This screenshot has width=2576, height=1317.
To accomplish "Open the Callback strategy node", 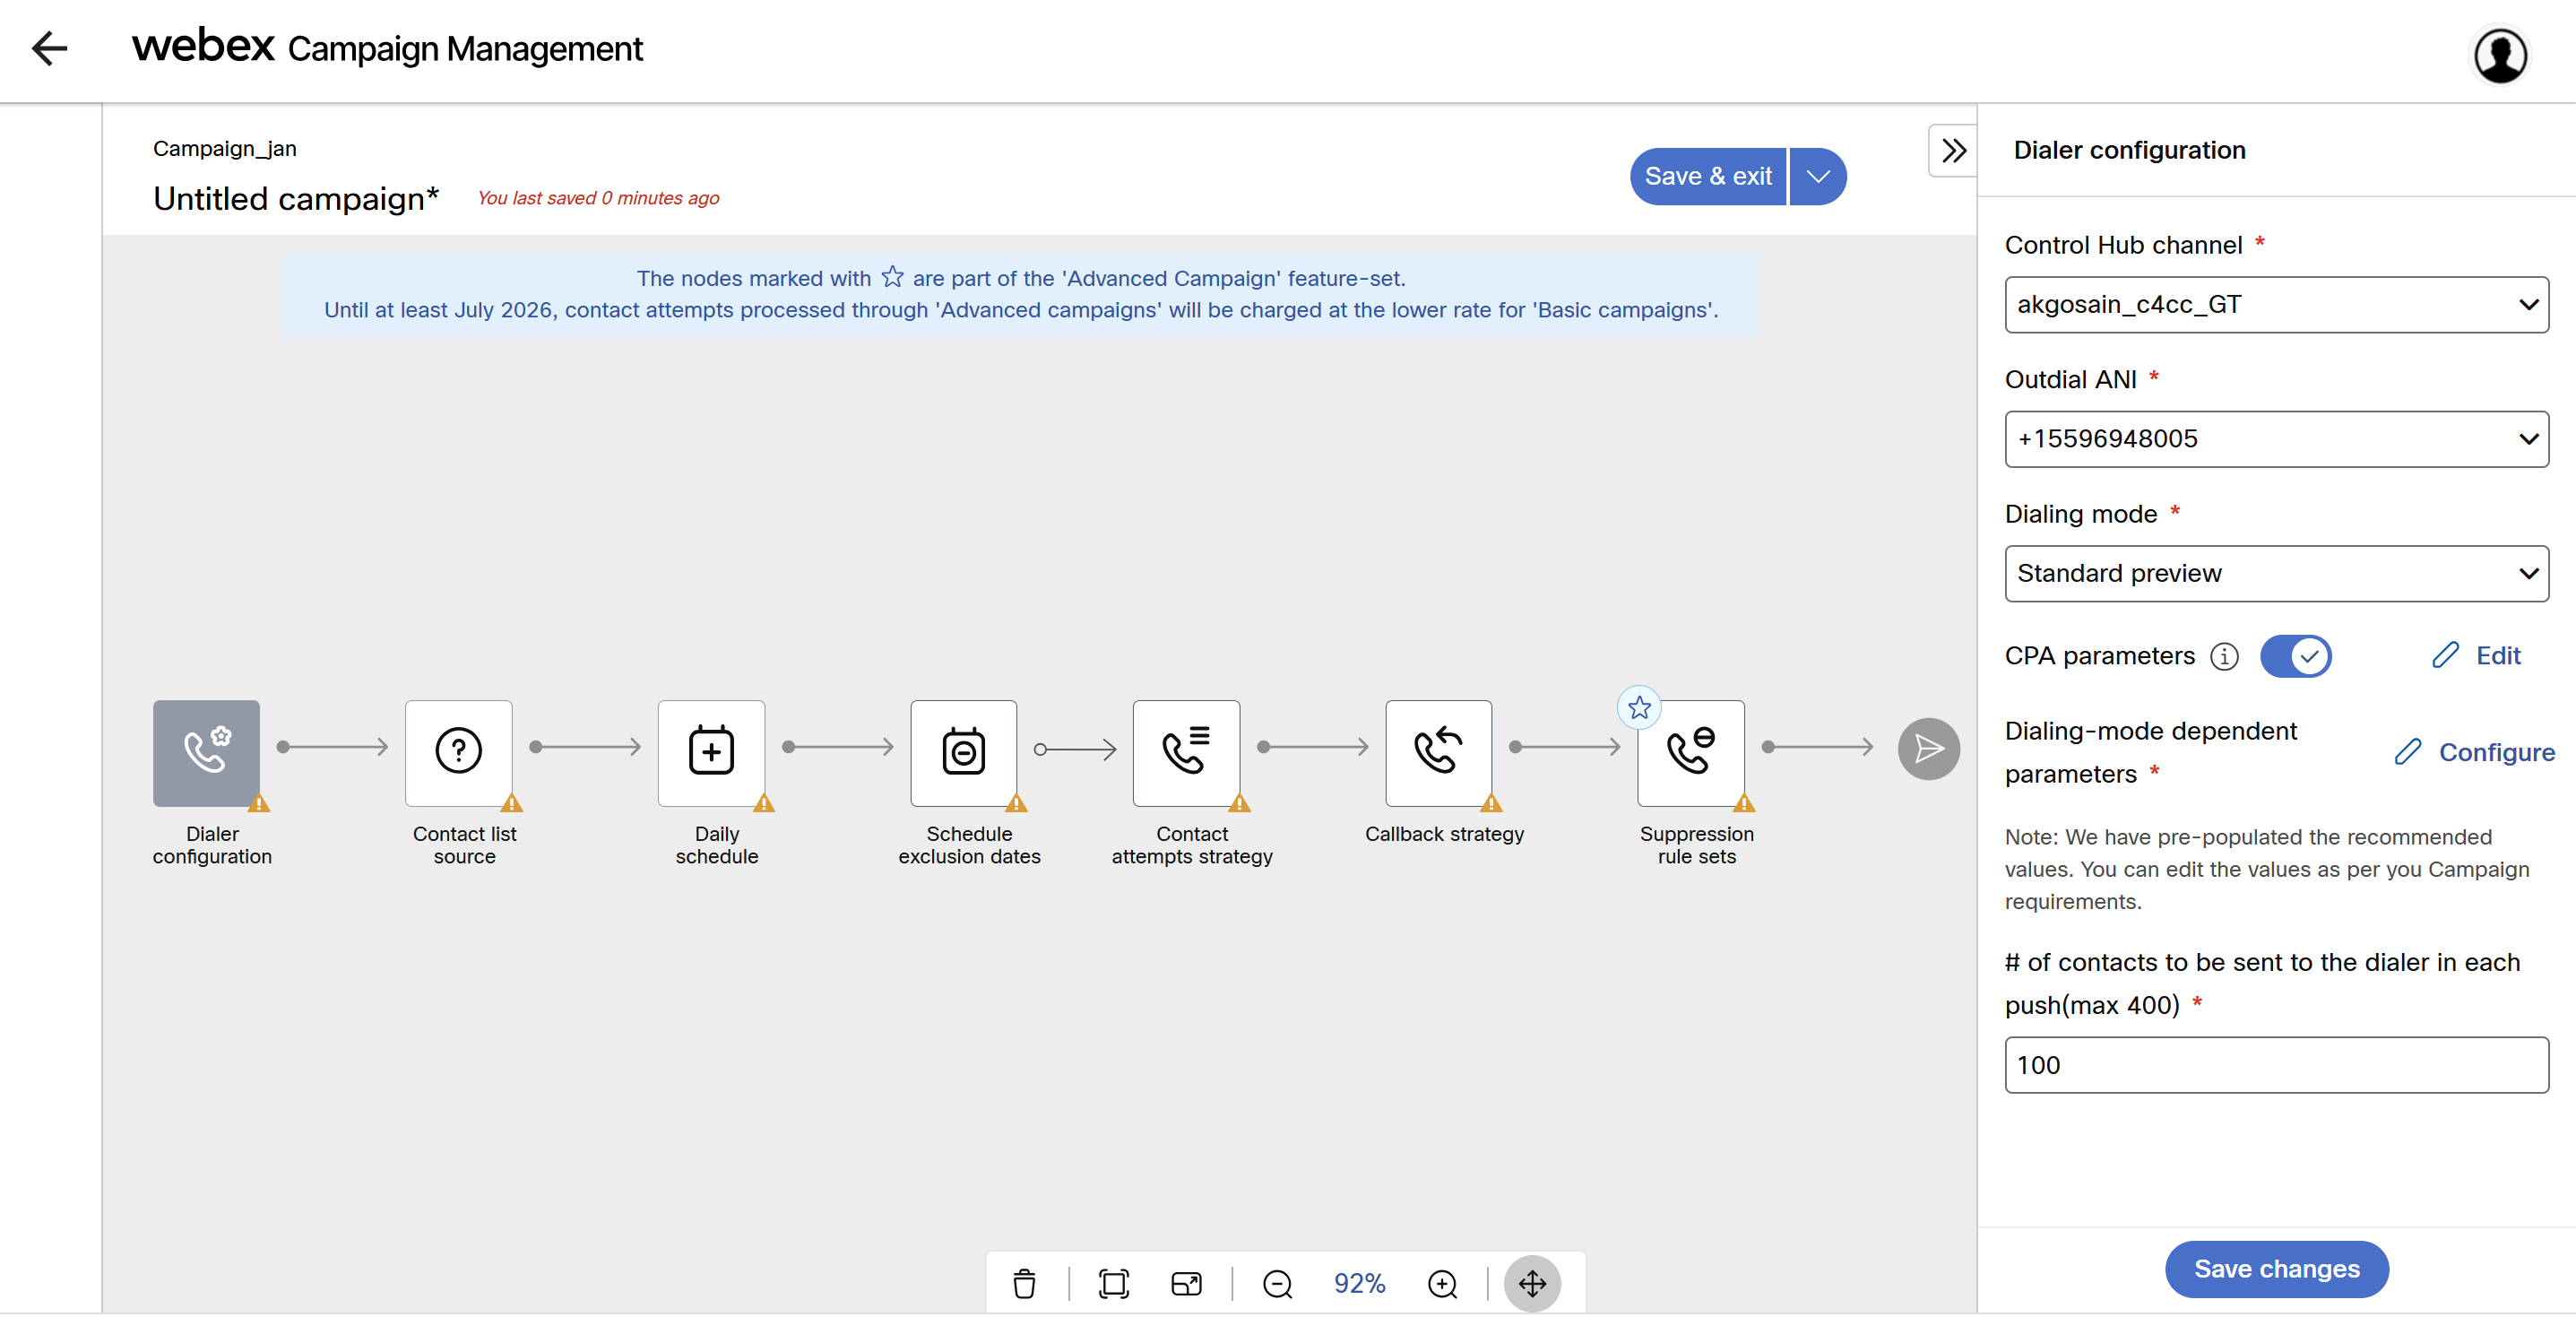I will [x=1438, y=752].
